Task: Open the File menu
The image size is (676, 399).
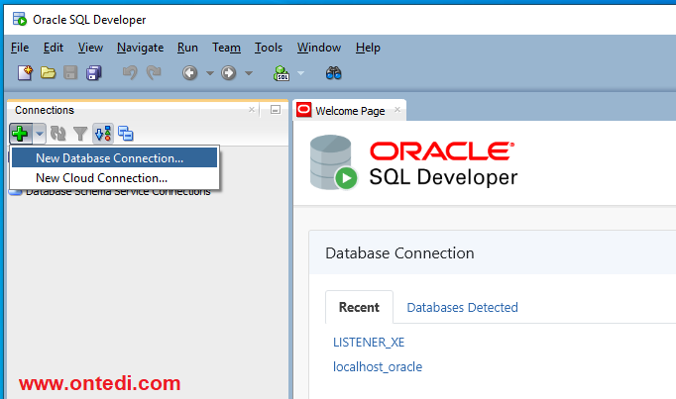Action: (20, 48)
